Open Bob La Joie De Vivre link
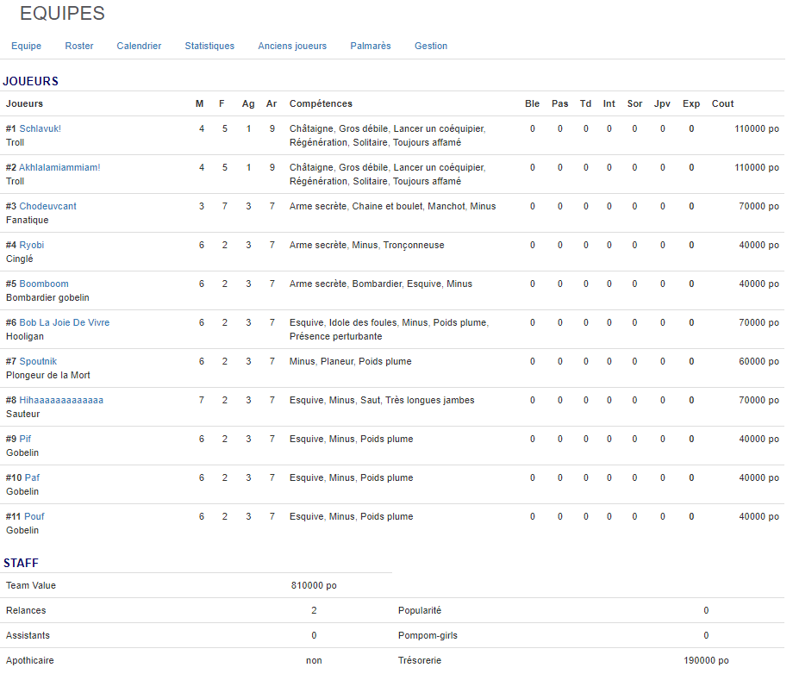This screenshot has width=793, height=680. (x=65, y=322)
